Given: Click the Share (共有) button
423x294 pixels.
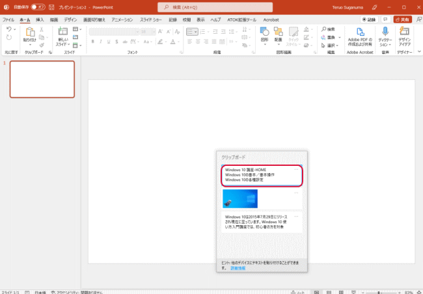Looking at the screenshot, I should click(x=402, y=20).
